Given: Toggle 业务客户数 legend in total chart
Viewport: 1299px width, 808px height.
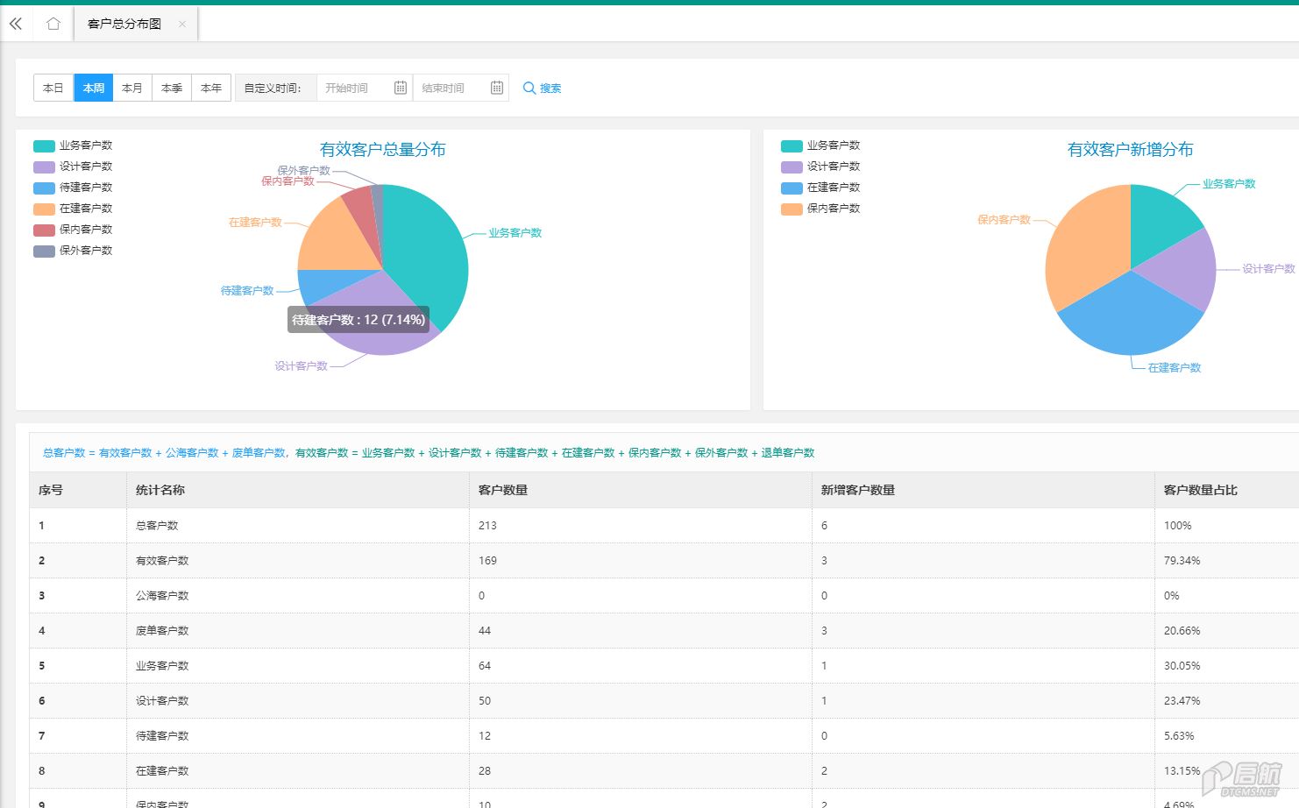Looking at the screenshot, I should 74,145.
